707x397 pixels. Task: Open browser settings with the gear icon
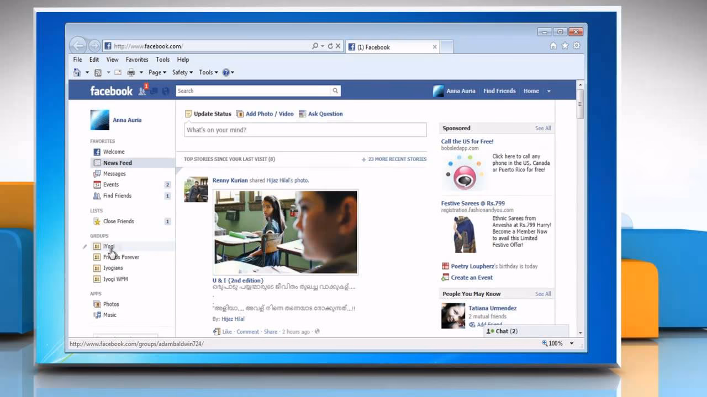577,46
